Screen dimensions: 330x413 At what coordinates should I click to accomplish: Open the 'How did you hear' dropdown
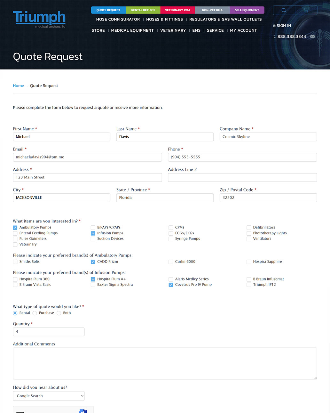pos(49,396)
